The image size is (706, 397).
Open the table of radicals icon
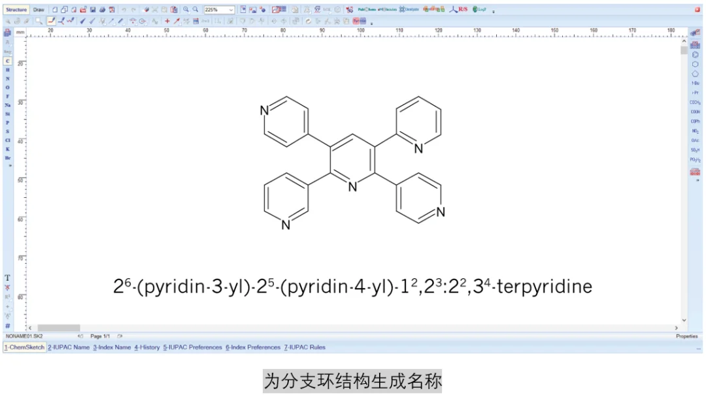coord(695,45)
